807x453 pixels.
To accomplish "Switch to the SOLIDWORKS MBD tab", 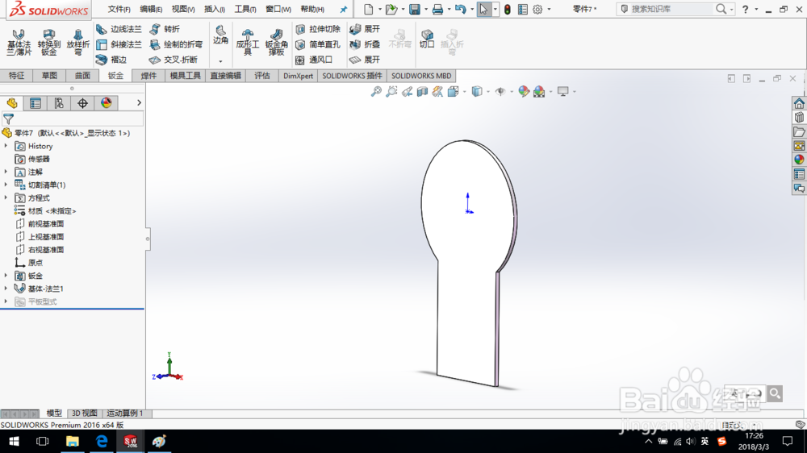I will point(421,76).
